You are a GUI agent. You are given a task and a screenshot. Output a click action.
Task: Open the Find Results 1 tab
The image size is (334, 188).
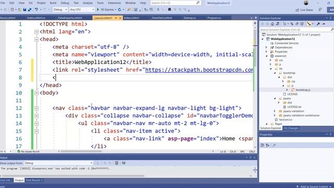34,180
